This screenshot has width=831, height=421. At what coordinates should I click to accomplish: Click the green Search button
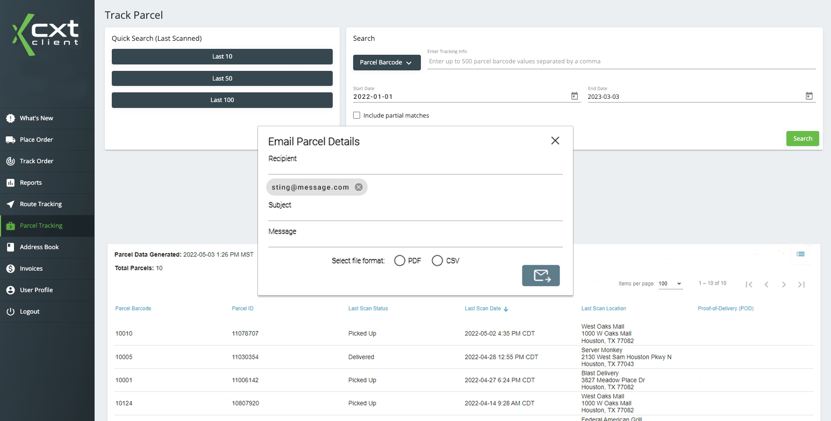click(x=803, y=138)
